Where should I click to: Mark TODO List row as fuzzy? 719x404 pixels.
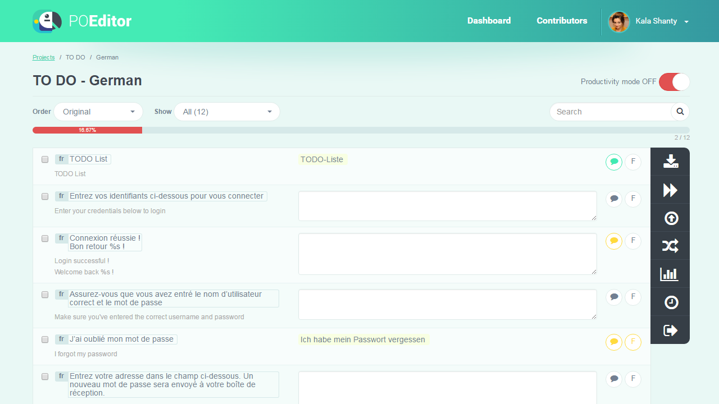tap(633, 162)
